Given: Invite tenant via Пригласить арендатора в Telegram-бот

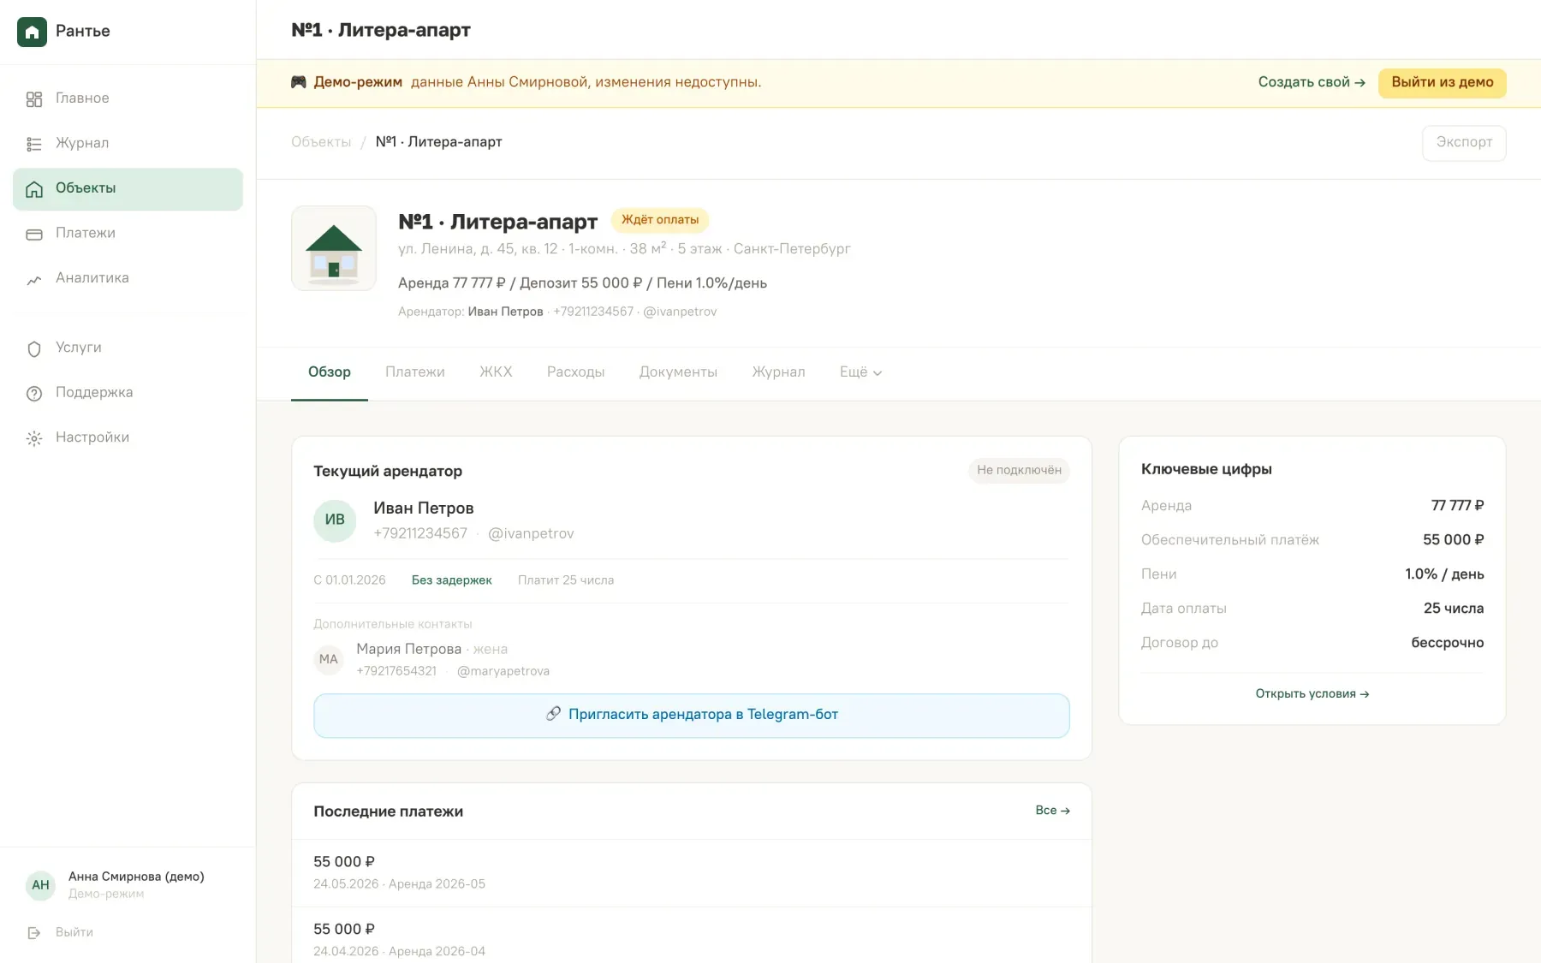Looking at the screenshot, I should 692,716.
